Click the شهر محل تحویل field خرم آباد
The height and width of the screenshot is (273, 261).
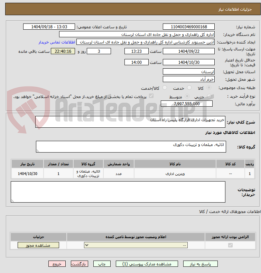coord(189,79)
